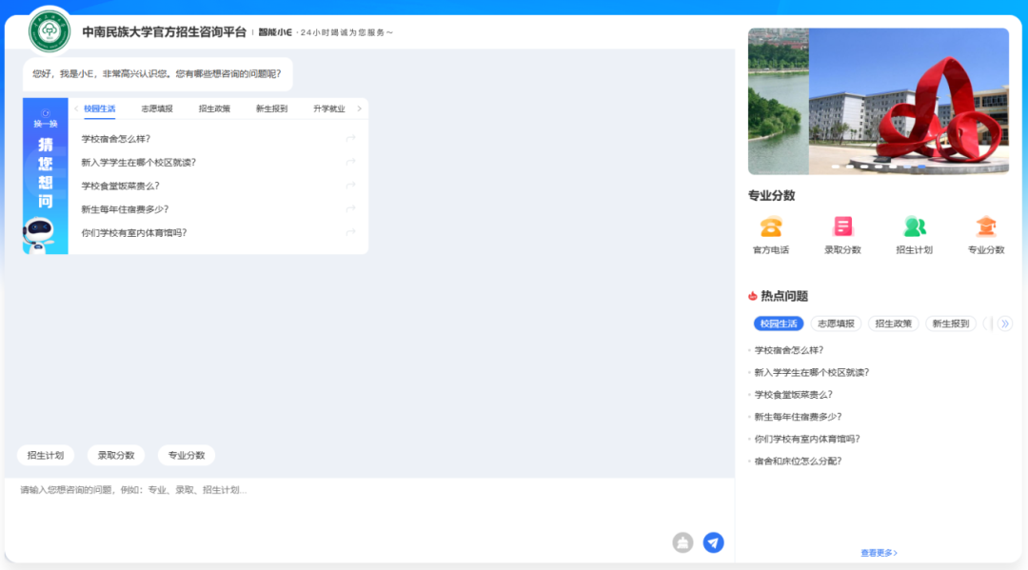
Task: Open the orange 专业分数 graduation cap icon
Action: [986, 226]
